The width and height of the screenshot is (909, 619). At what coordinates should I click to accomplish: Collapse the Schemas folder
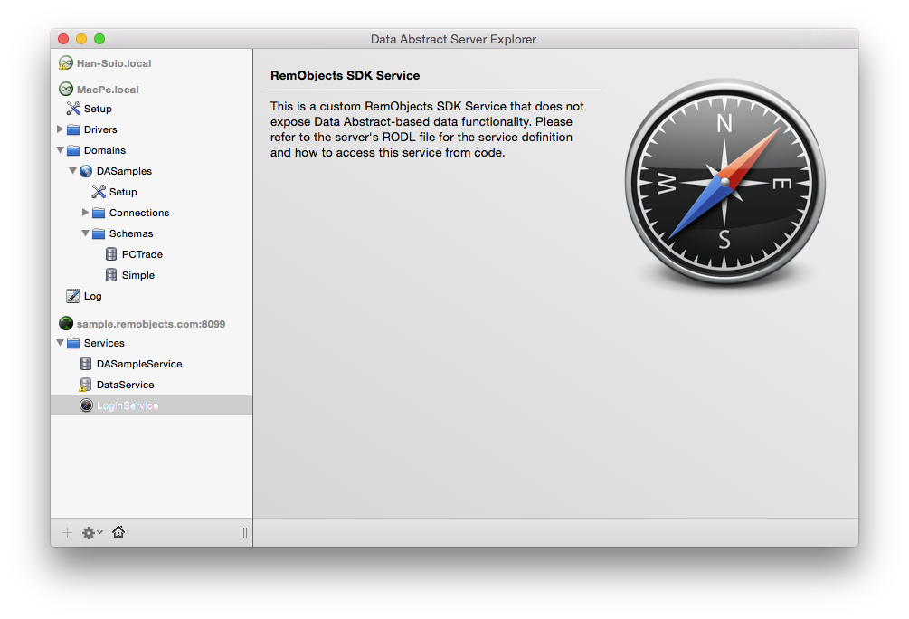click(x=86, y=233)
